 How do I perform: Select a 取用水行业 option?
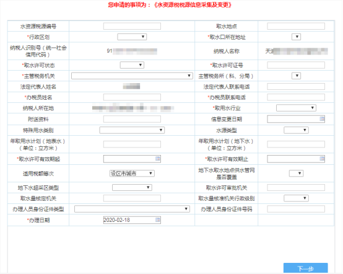(x=296, y=108)
